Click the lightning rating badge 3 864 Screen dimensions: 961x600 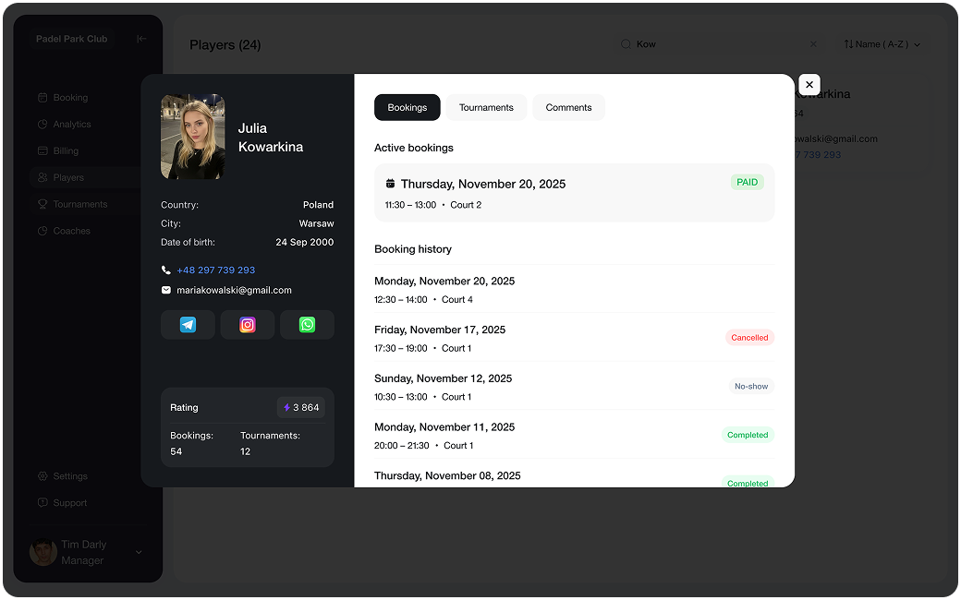[301, 408]
